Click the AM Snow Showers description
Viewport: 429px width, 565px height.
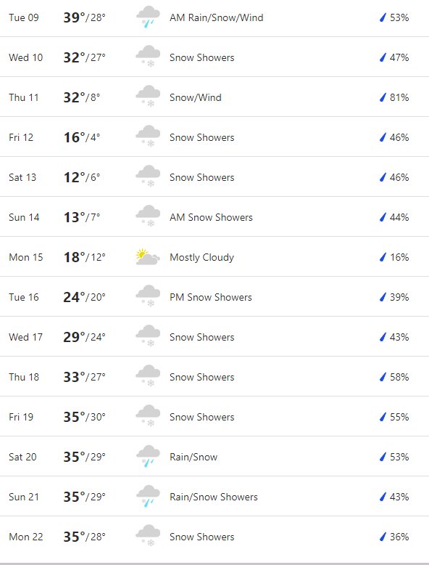pyautogui.click(x=211, y=217)
